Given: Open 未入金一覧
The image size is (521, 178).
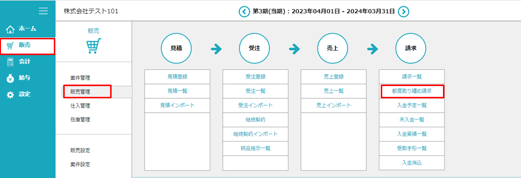Looking at the screenshot, I should click(412, 120).
